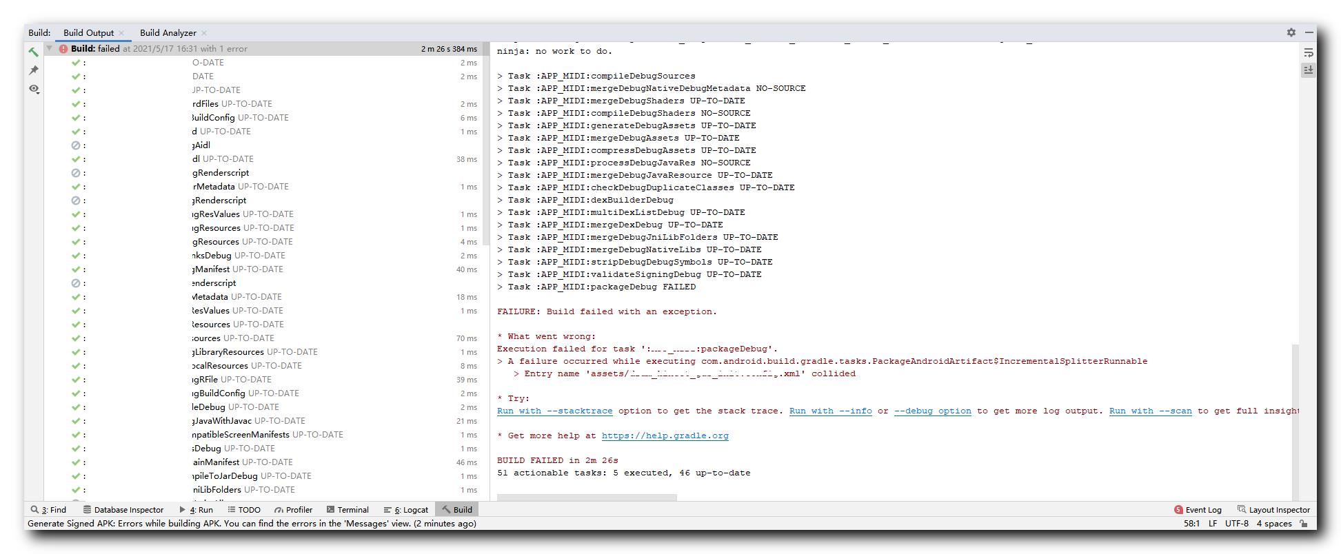This screenshot has width=1341, height=554.
Task: Collapse the 'Build: failed' tree node
Action: pyautogui.click(x=50, y=48)
